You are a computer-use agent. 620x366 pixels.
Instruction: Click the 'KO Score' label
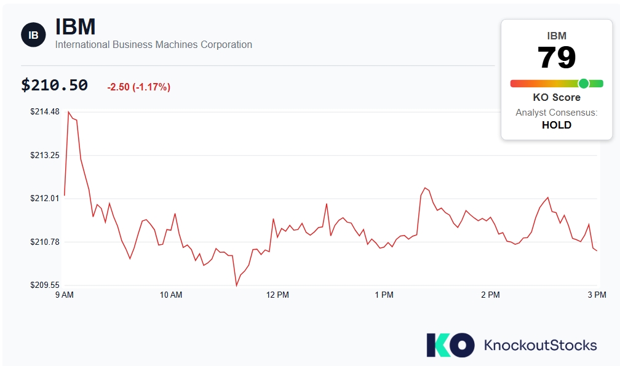click(x=556, y=97)
